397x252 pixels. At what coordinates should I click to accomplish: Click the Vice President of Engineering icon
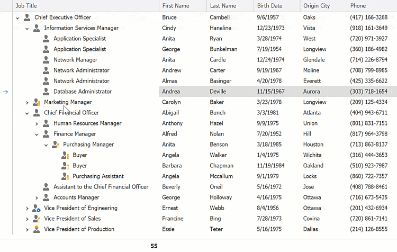[x=37, y=208]
